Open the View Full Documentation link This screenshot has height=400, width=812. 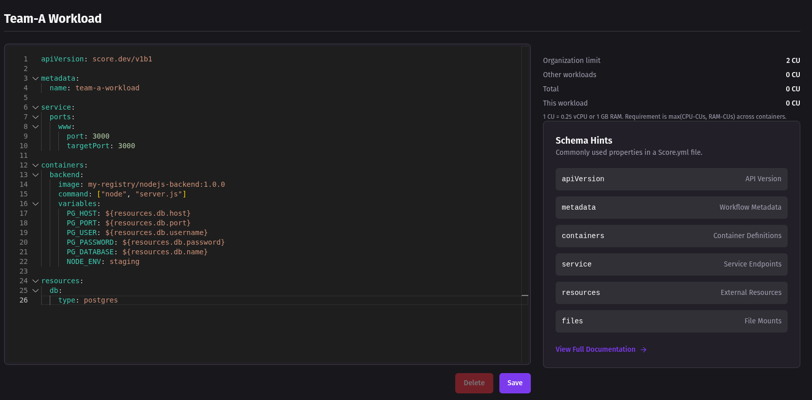click(x=595, y=349)
